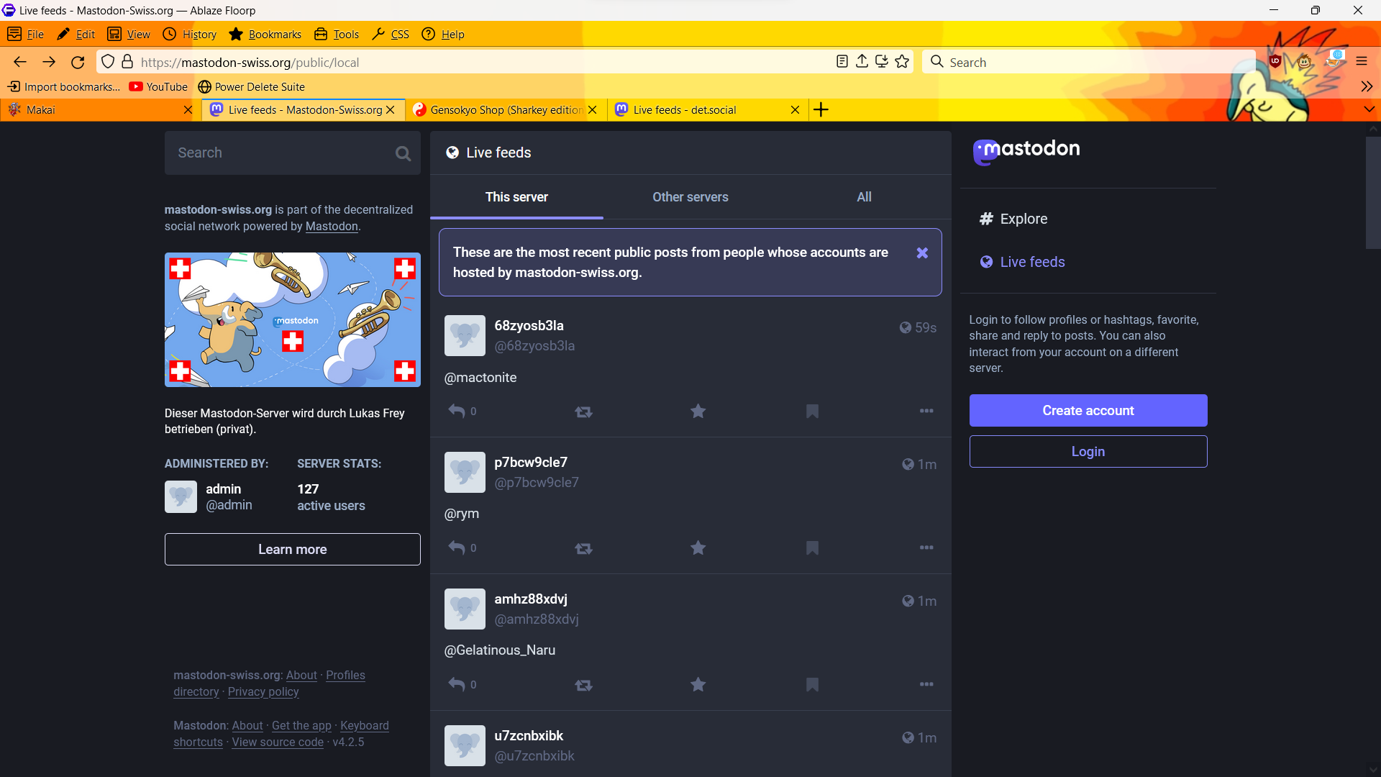Open a new browser tab

pyautogui.click(x=821, y=109)
